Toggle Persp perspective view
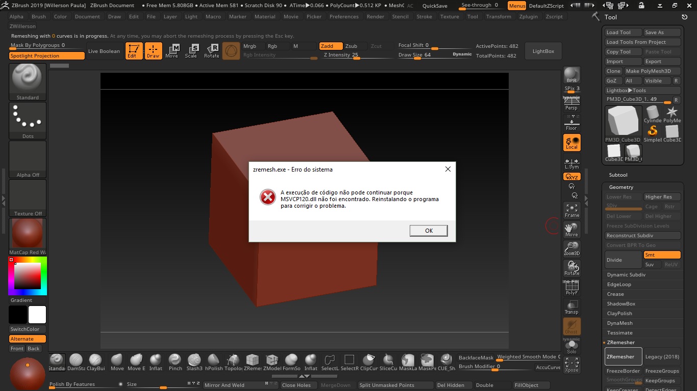 (571, 104)
